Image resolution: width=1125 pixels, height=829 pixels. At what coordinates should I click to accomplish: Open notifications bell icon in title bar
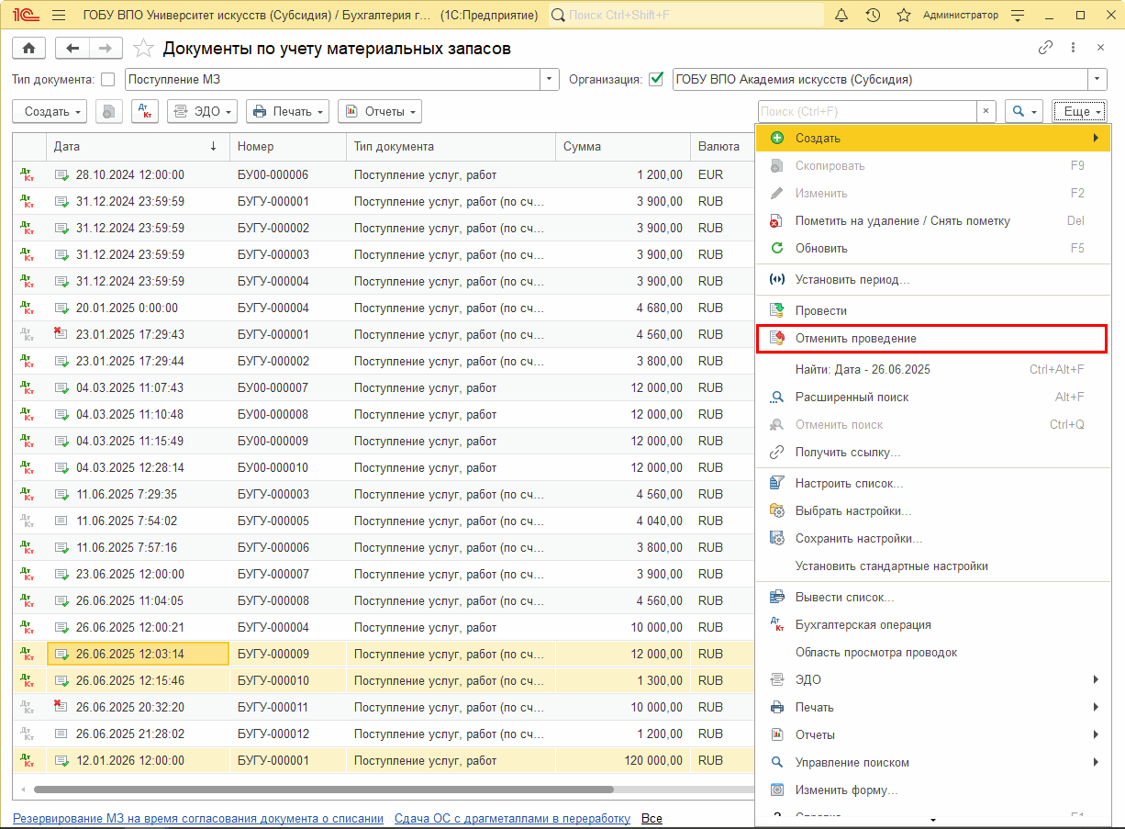[841, 16]
